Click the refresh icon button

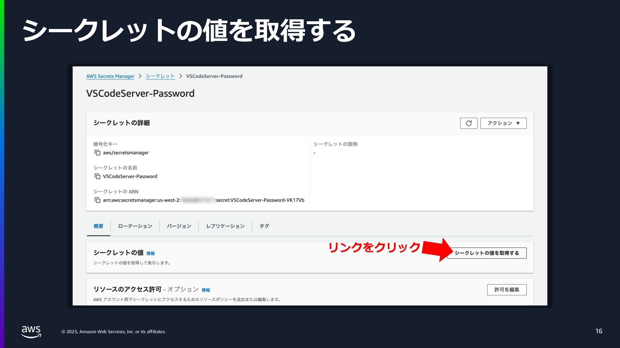coord(469,123)
